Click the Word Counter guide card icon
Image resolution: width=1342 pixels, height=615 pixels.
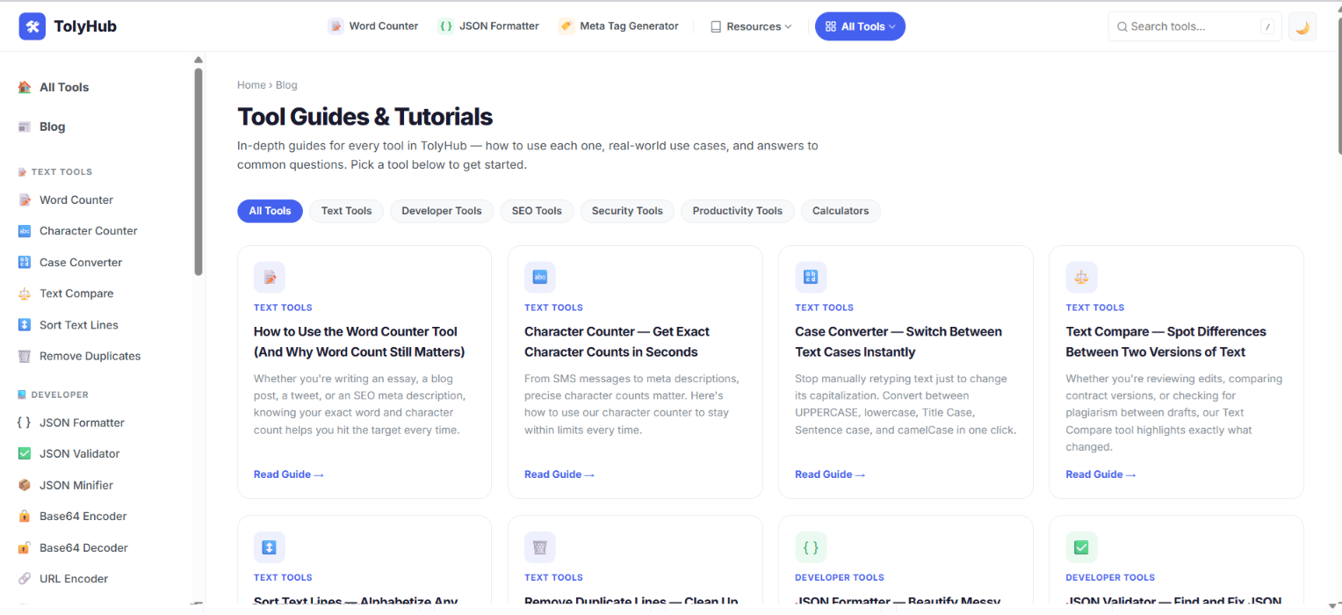[270, 278]
